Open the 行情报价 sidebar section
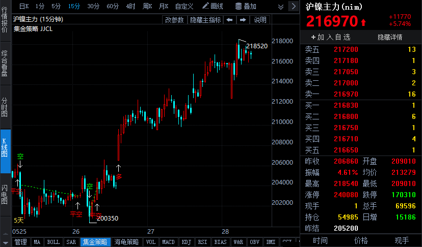422x247 pixels. pyautogui.click(x=5, y=20)
